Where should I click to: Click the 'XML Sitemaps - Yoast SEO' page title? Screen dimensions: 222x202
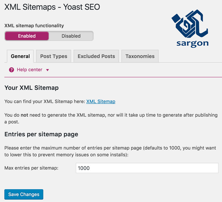point(52,7)
